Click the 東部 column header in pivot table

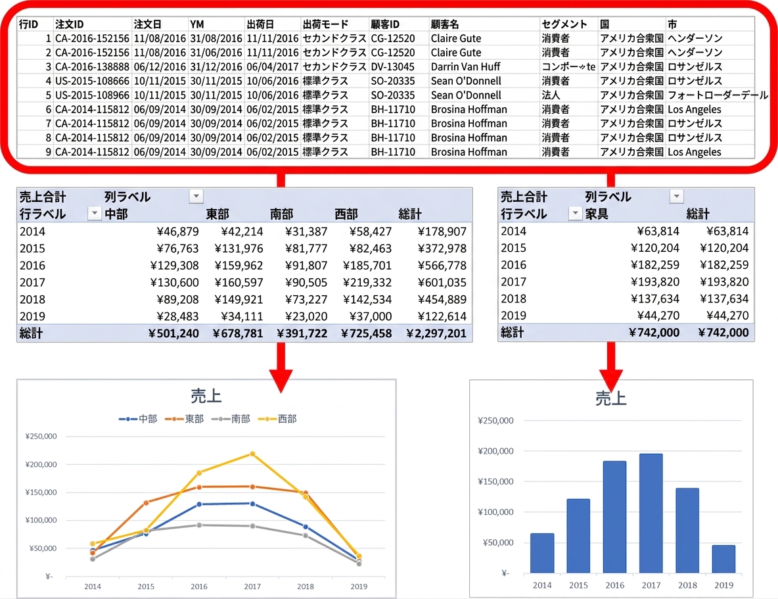click(217, 214)
